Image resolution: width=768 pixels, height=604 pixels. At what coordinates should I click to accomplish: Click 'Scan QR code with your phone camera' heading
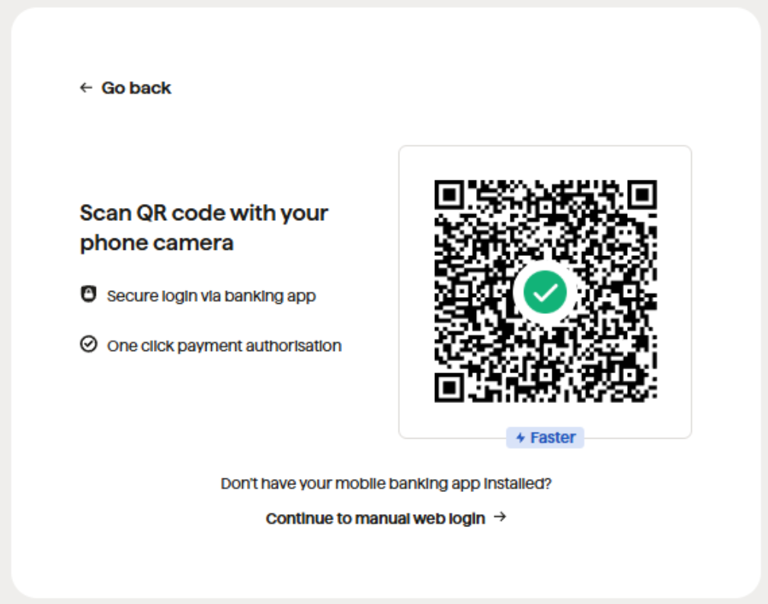[203, 228]
